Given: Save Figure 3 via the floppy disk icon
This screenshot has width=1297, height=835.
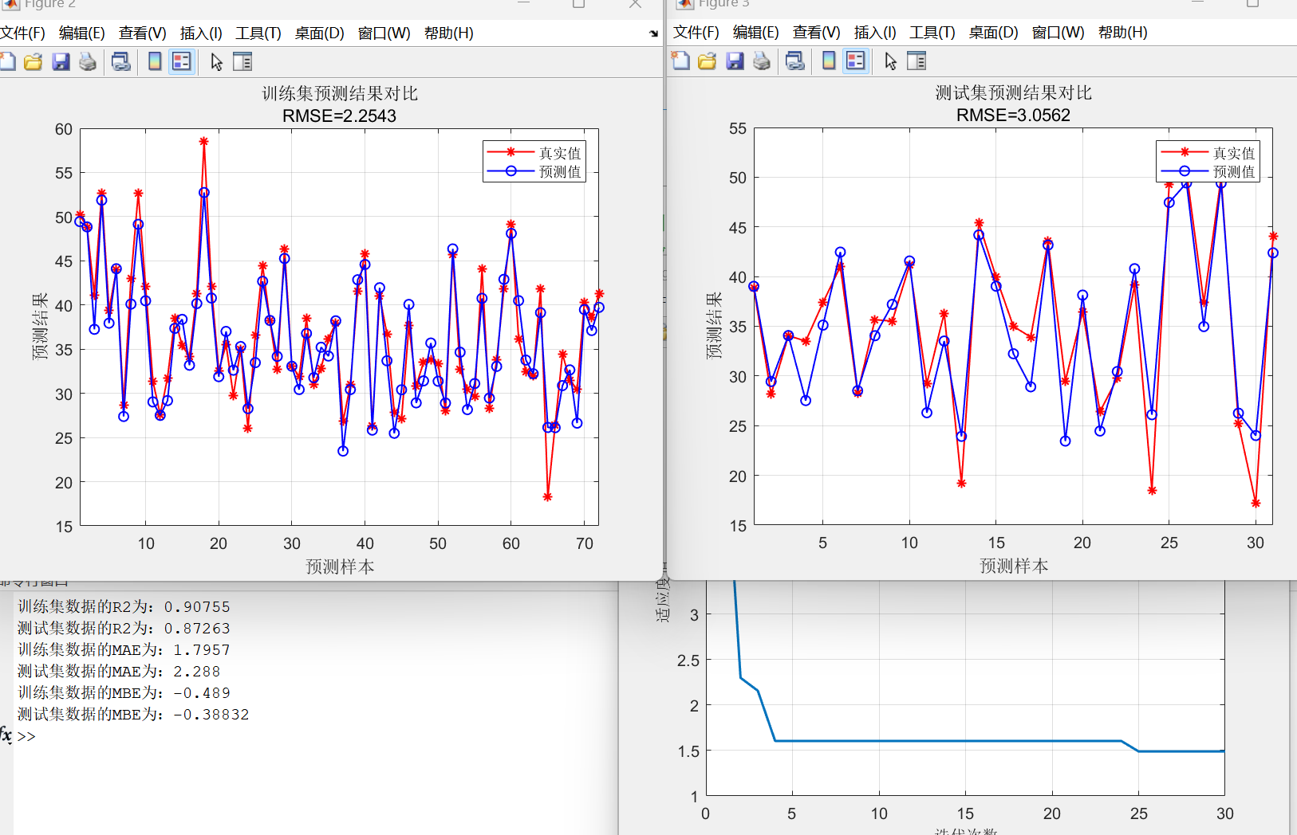Looking at the screenshot, I should point(735,61).
